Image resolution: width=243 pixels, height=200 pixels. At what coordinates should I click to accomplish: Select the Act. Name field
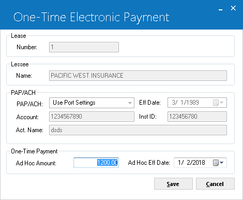pyautogui.click(x=138, y=130)
